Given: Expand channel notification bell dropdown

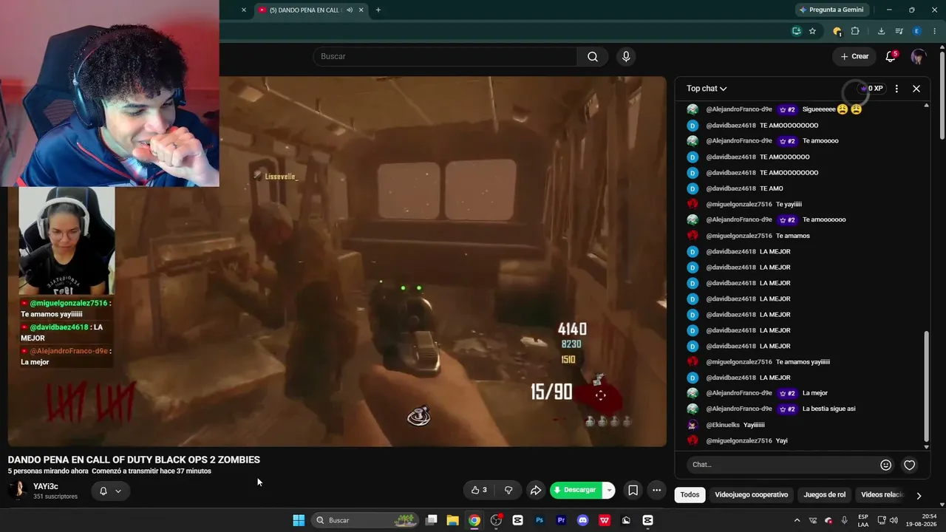Looking at the screenshot, I should (110, 491).
